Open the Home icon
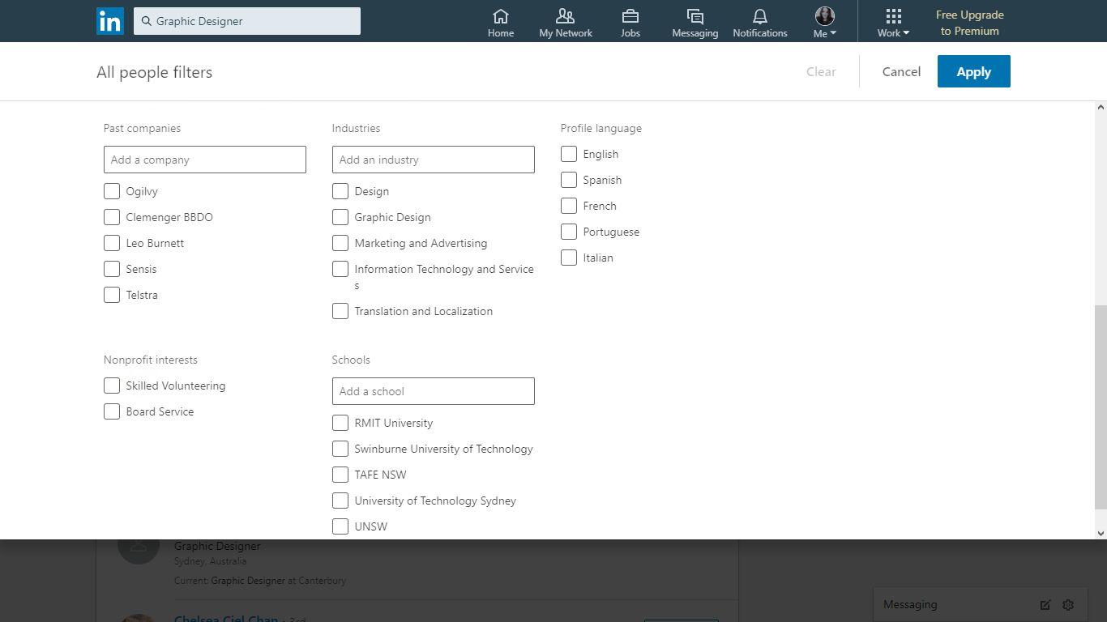Image resolution: width=1107 pixels, height=622 pixels. pos(501,16)
